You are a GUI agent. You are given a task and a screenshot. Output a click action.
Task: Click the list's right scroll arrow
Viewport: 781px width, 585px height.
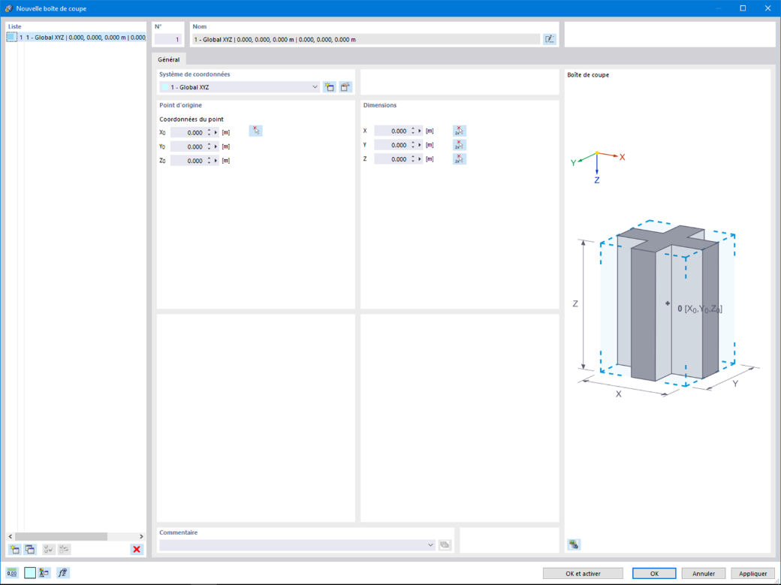141,536
